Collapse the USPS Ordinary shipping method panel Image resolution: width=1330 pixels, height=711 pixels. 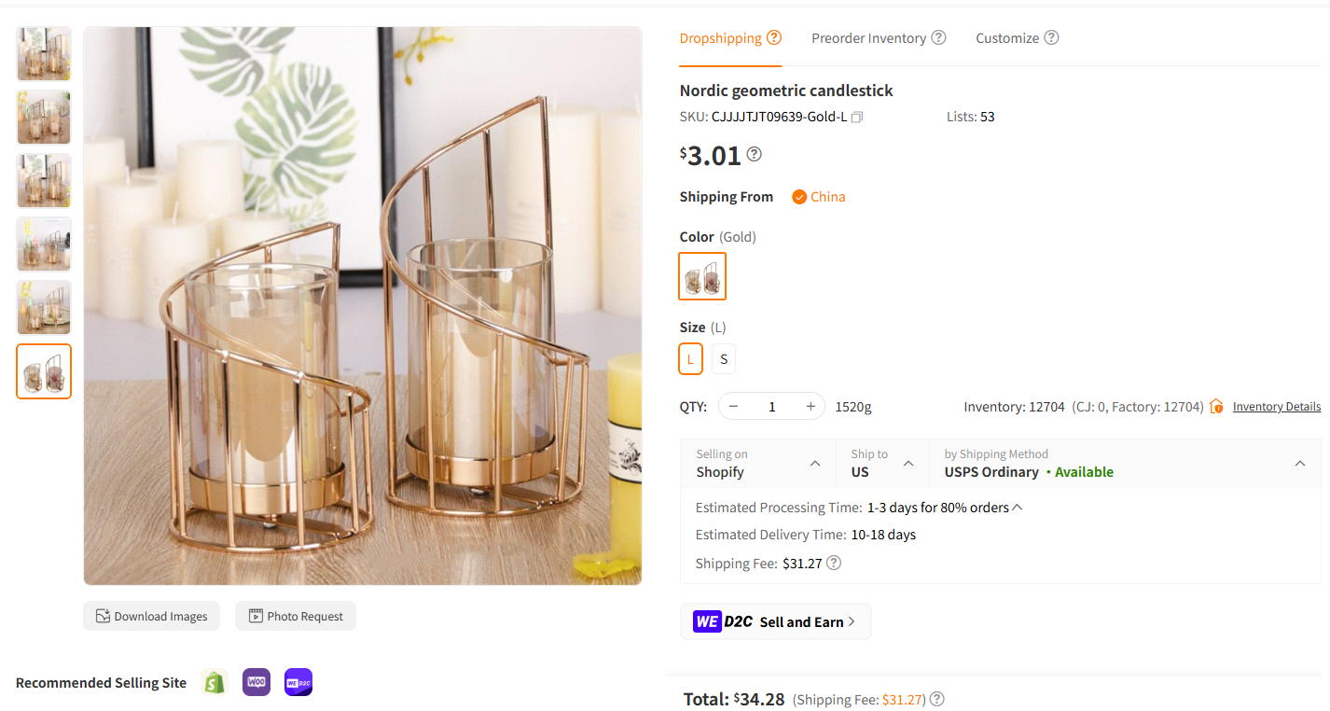[1300, 463]
